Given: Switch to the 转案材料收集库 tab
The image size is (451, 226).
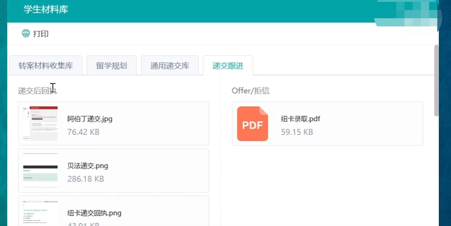Looking at the screenshot, I should (x=45, y=66).
